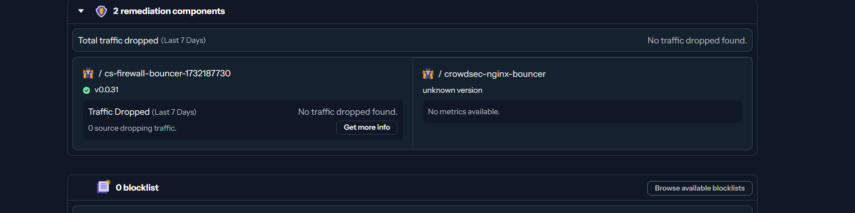The width and height of the screenshot is (855, 213).
Task: Select the '2 remediation components' heading
Action: pos(169,11)
